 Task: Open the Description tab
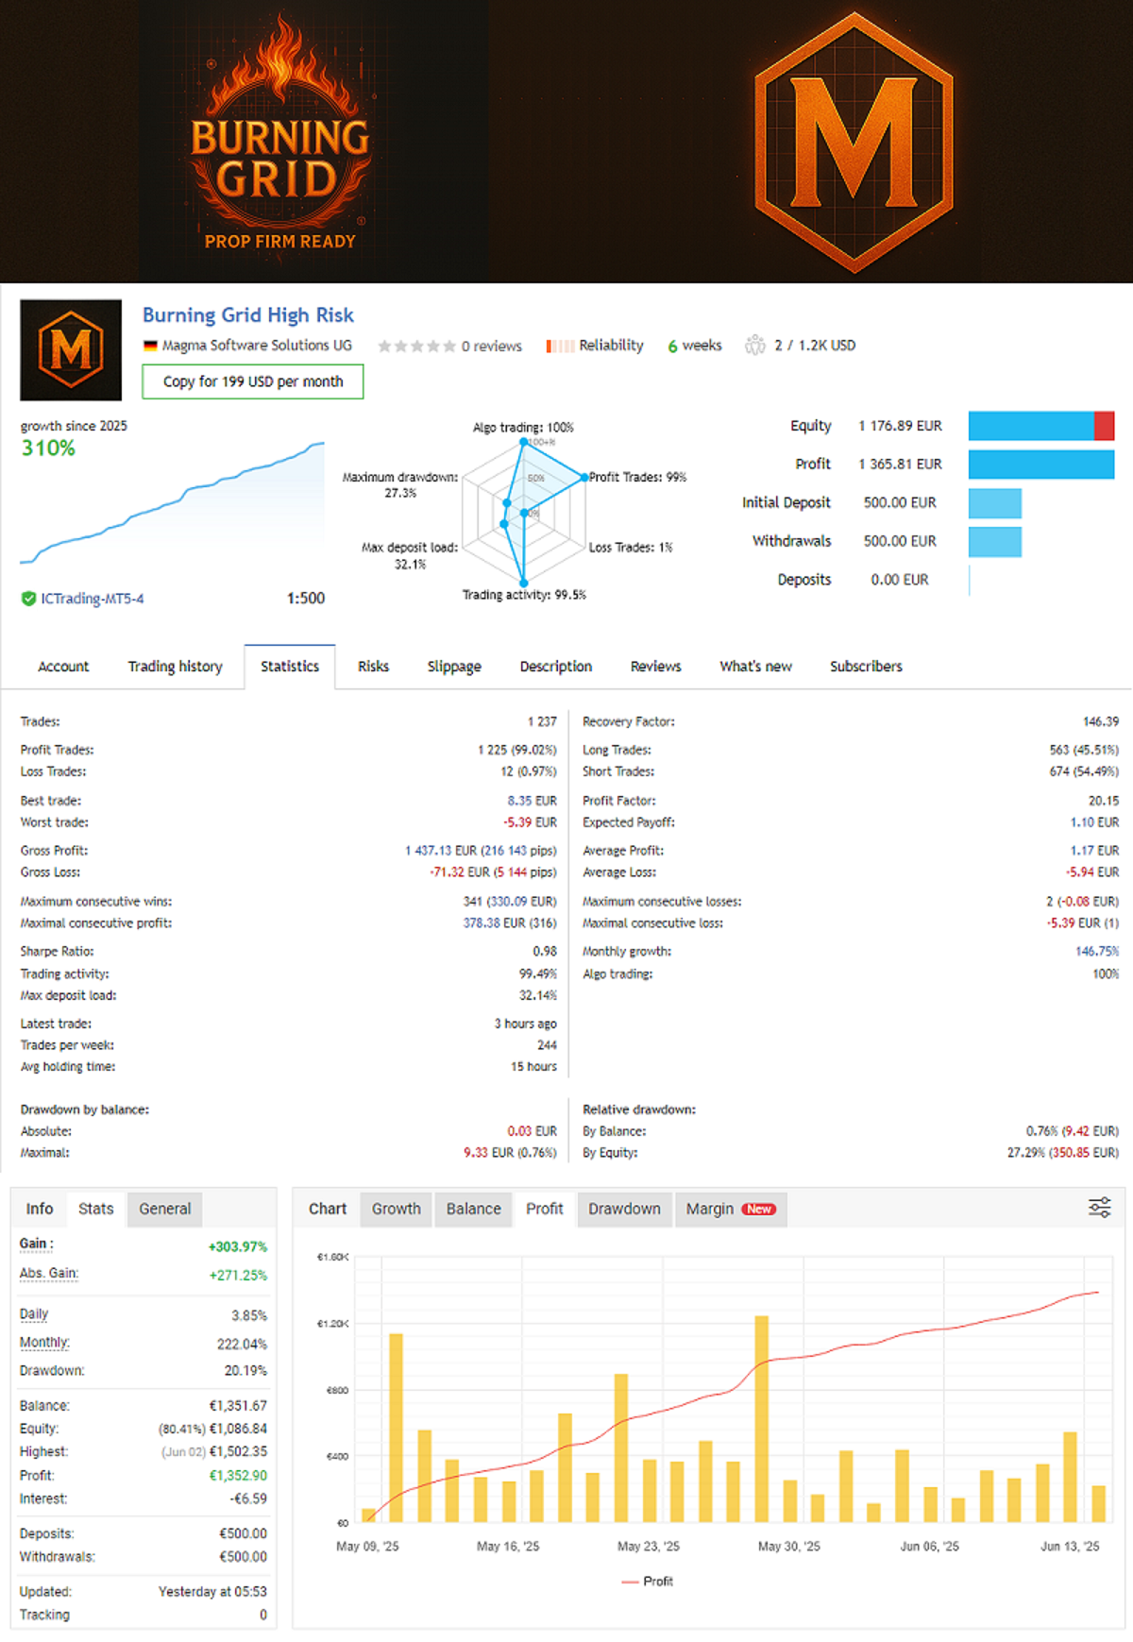click(556, 667)
